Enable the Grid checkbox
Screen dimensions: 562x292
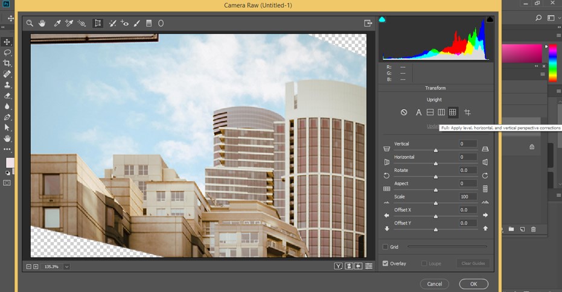point(386,247)
